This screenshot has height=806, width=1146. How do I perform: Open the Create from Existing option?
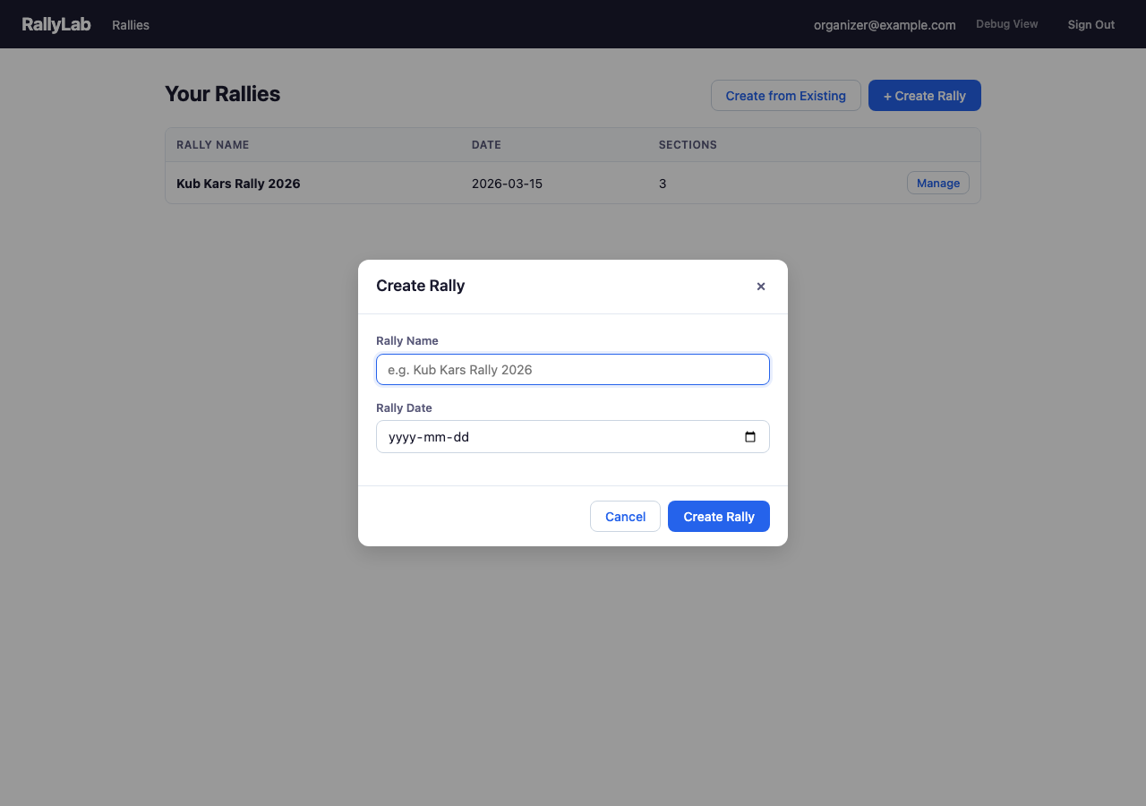pyautogui.click(x=785, y=95)
